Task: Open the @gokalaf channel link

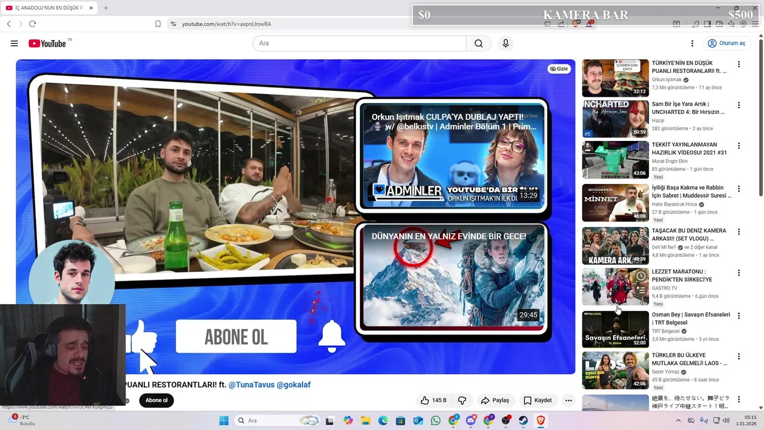Action: tap(294, 385)
